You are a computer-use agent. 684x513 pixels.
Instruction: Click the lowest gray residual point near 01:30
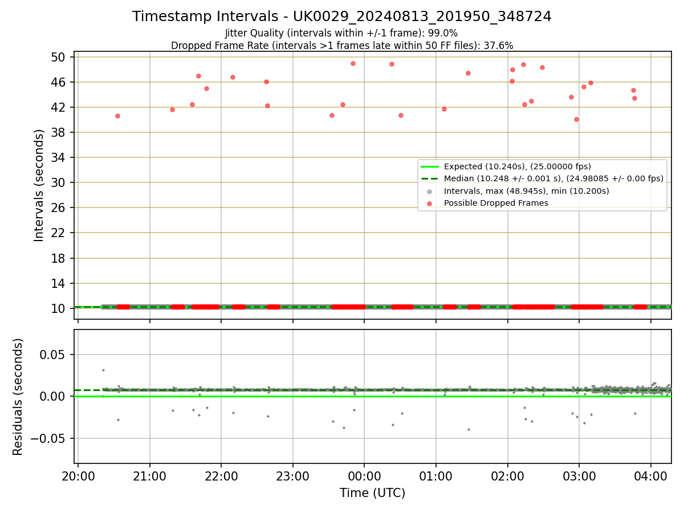469,429
